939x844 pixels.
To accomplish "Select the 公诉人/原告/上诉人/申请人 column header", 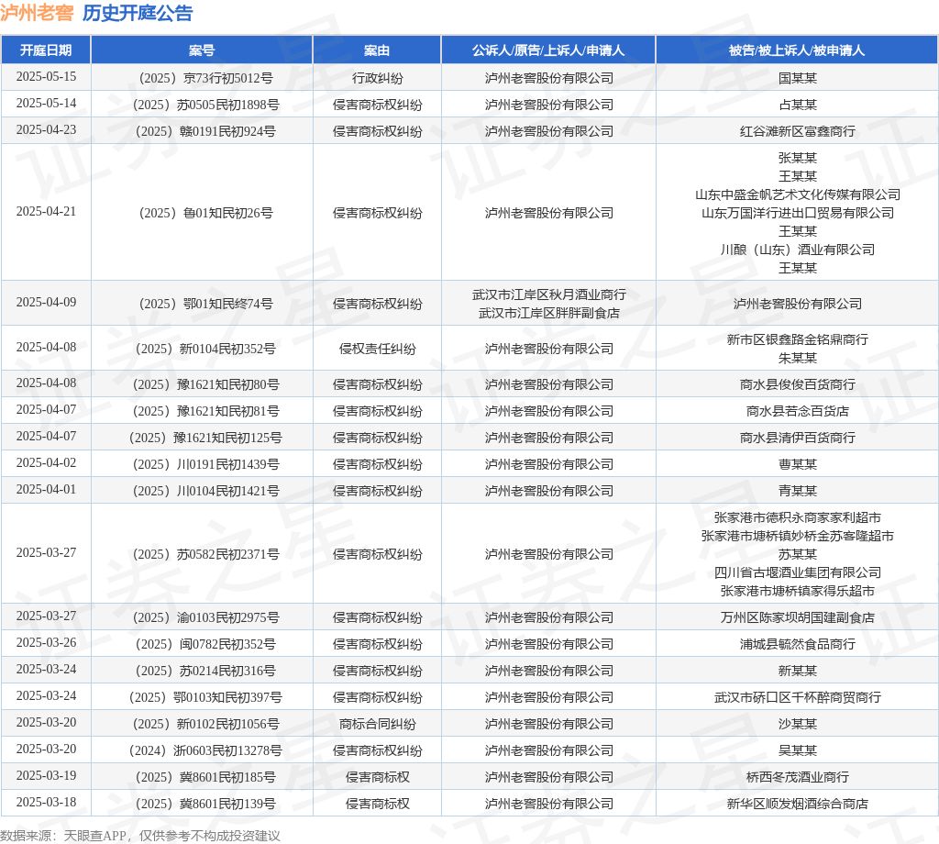I will pyautogui.click(x=548, y=50).
